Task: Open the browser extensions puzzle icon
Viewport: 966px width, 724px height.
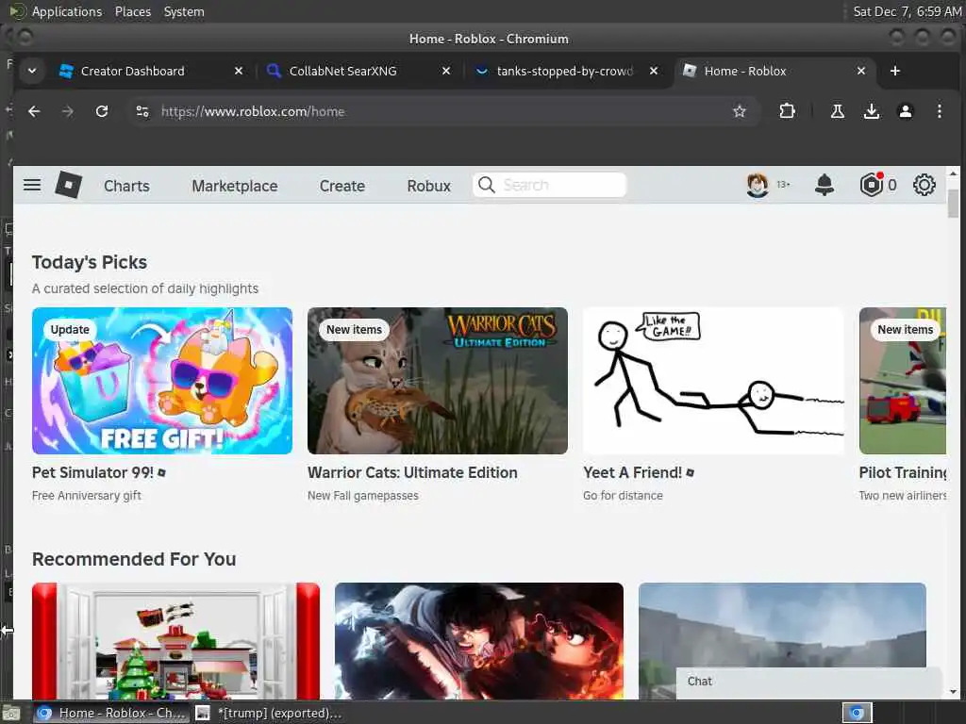Action: 787,111
